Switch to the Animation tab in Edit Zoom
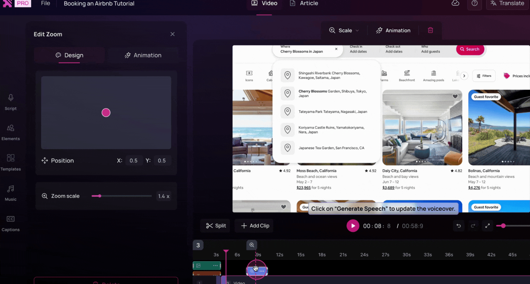Viewport: 530px width, 284px height. point(143,55)
